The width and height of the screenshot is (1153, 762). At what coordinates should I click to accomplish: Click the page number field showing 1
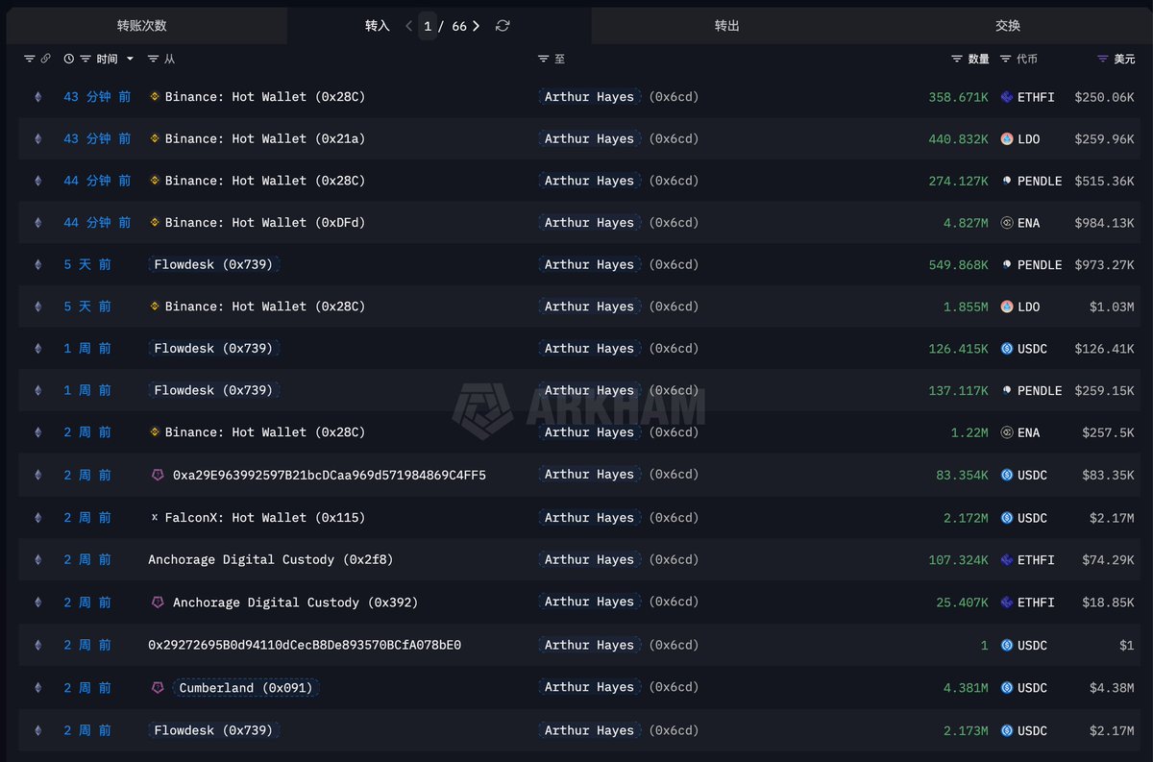(428, 26)
